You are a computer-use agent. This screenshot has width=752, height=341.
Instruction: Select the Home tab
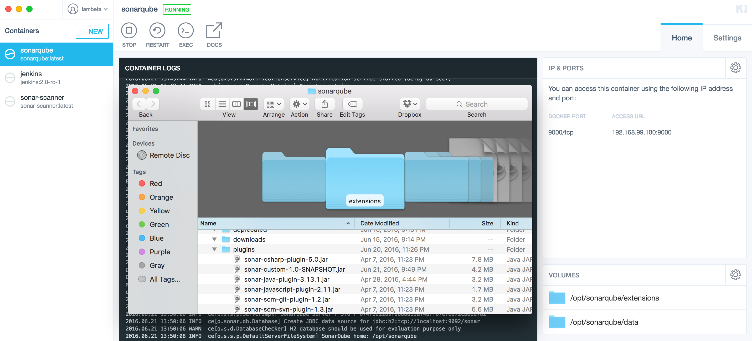(x=682, y=37)
